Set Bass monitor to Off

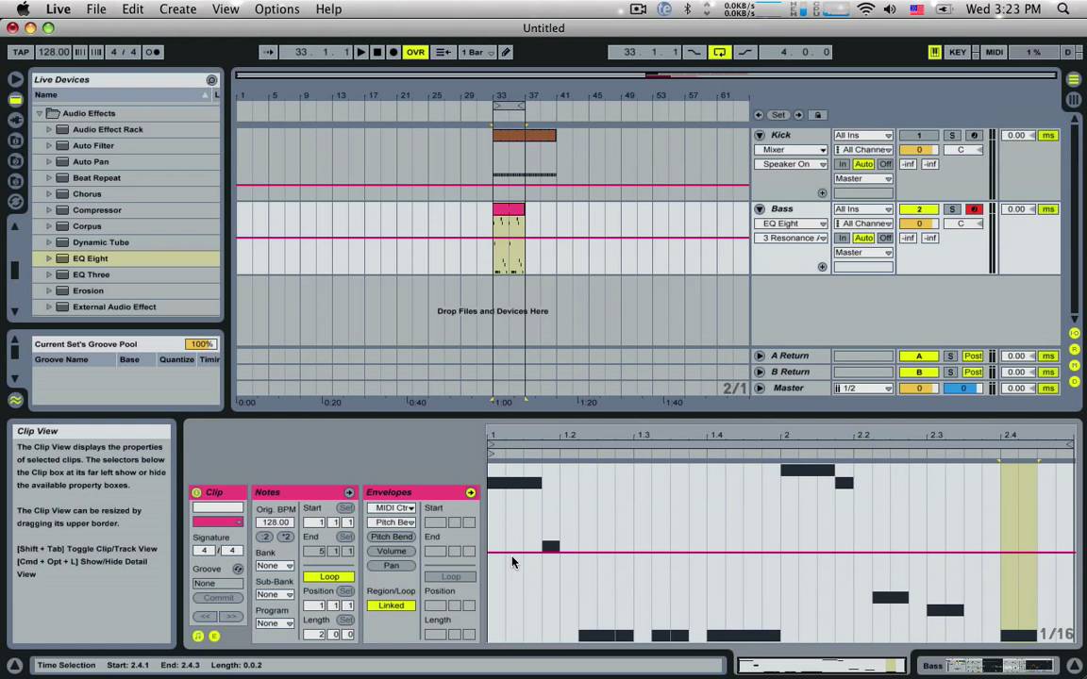[x=885, y=238]
